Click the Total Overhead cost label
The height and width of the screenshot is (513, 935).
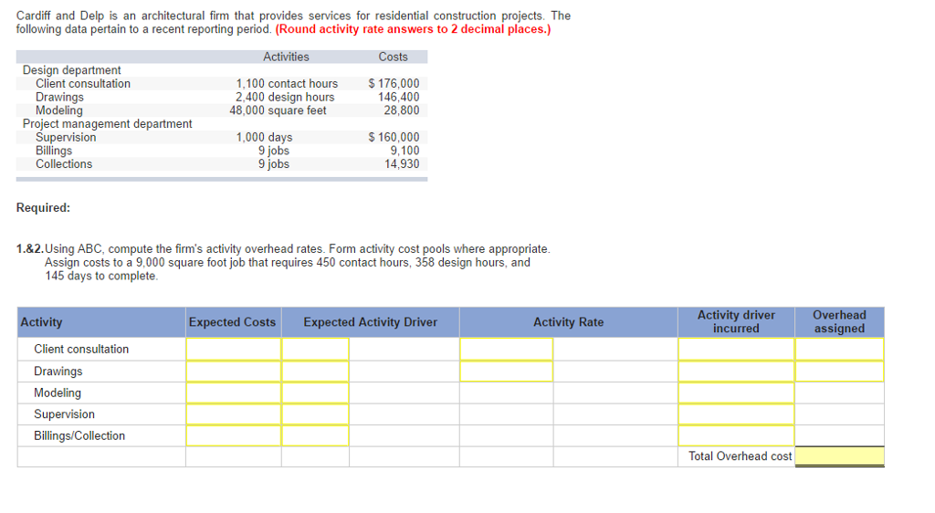click(740, 456)
